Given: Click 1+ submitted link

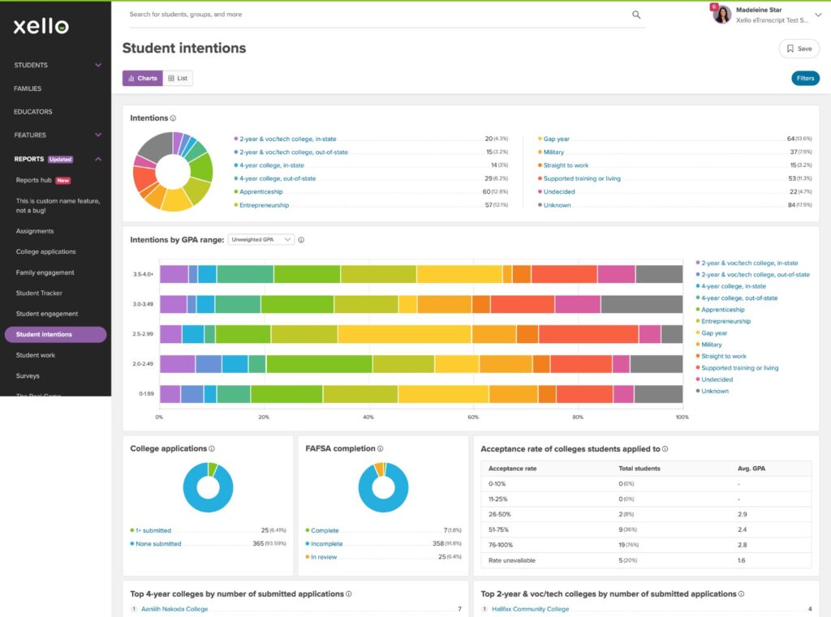Looking at the screenshot, I should pyautogui.click(x=153, y=530).
